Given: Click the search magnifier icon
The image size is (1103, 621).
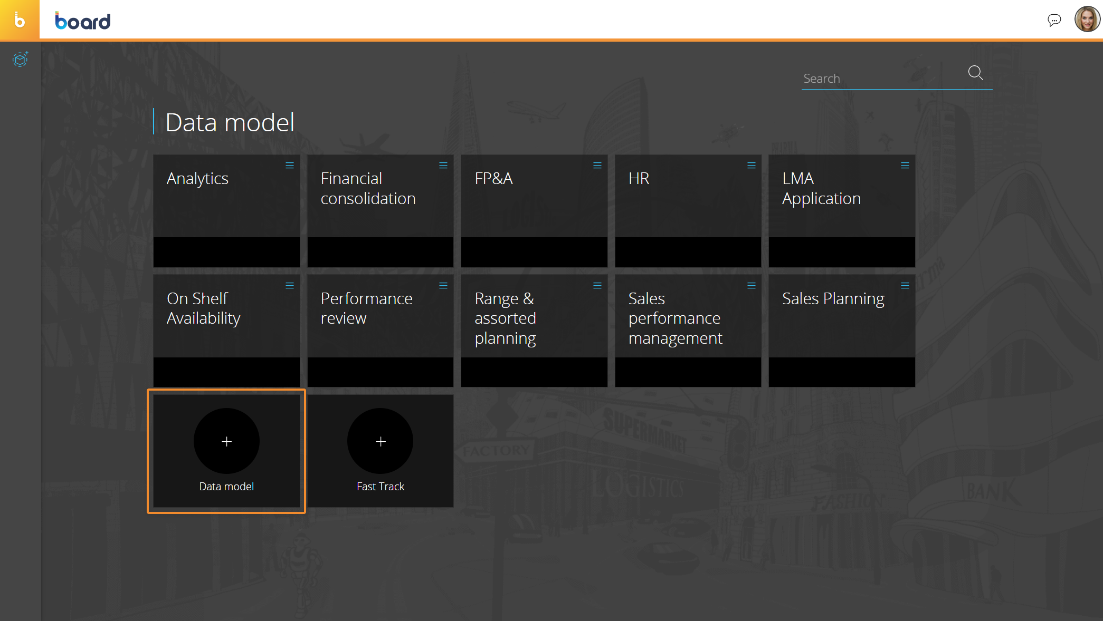Looking at the screenshot, I should (x=975, y=73).
